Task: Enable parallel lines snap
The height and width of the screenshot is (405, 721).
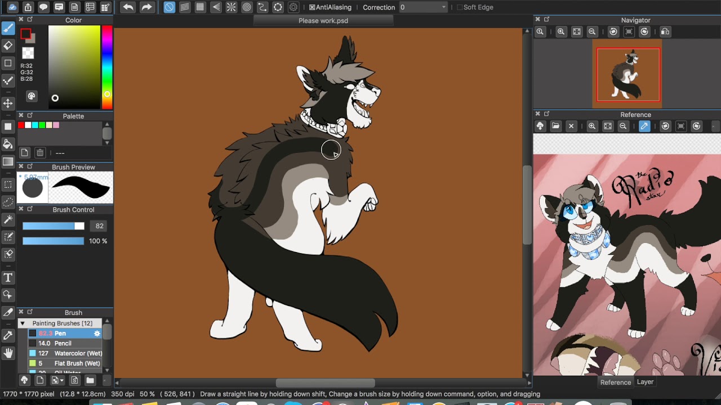Action: [184, 7]
